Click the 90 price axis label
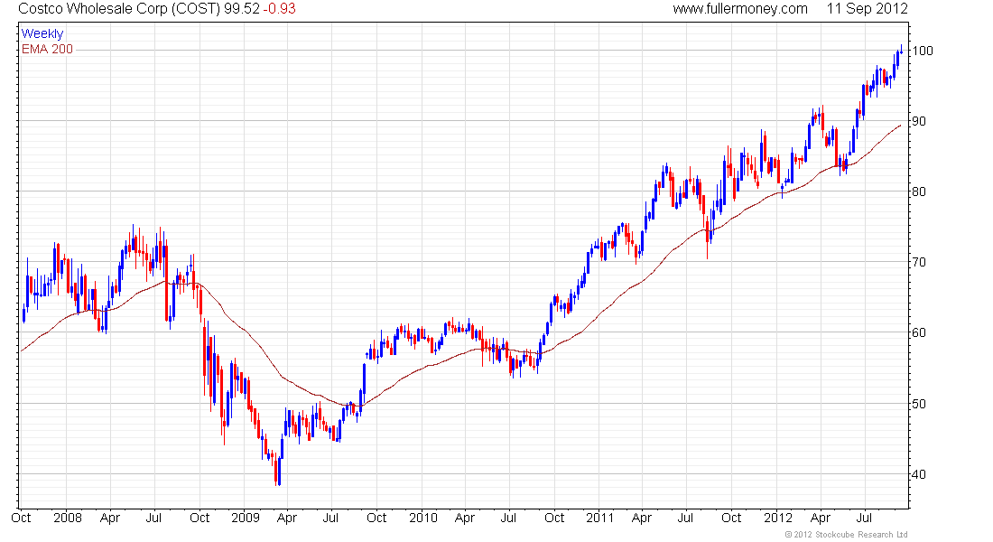Viewport: 993px width, 542px height. tap(919, 121)
